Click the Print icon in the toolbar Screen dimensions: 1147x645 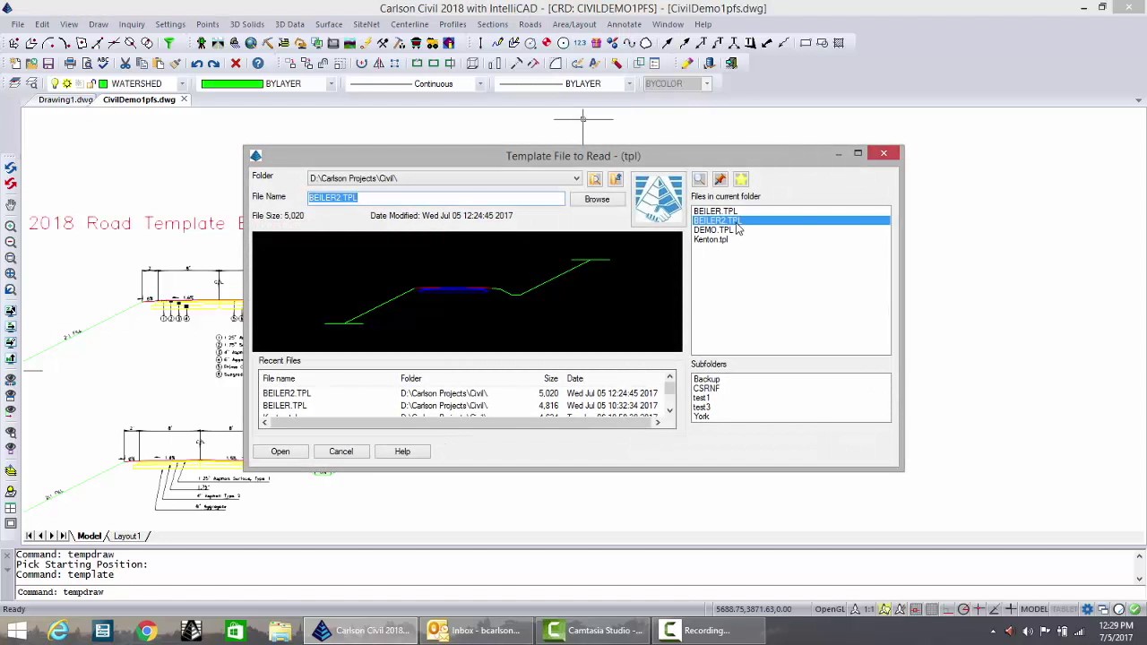coord(70,64)
